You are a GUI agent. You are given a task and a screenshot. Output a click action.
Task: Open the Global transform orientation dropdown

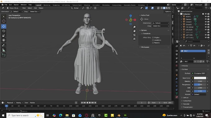tap(76, 8)
